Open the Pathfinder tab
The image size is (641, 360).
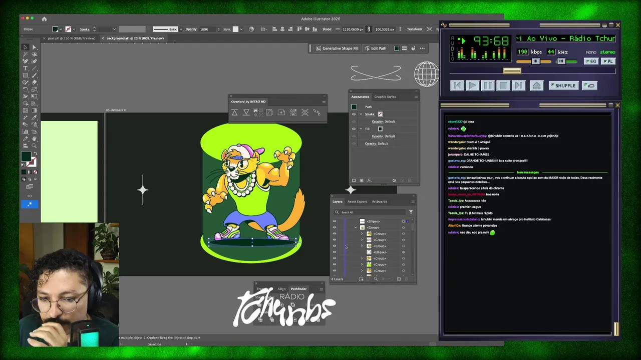(298, 289)
